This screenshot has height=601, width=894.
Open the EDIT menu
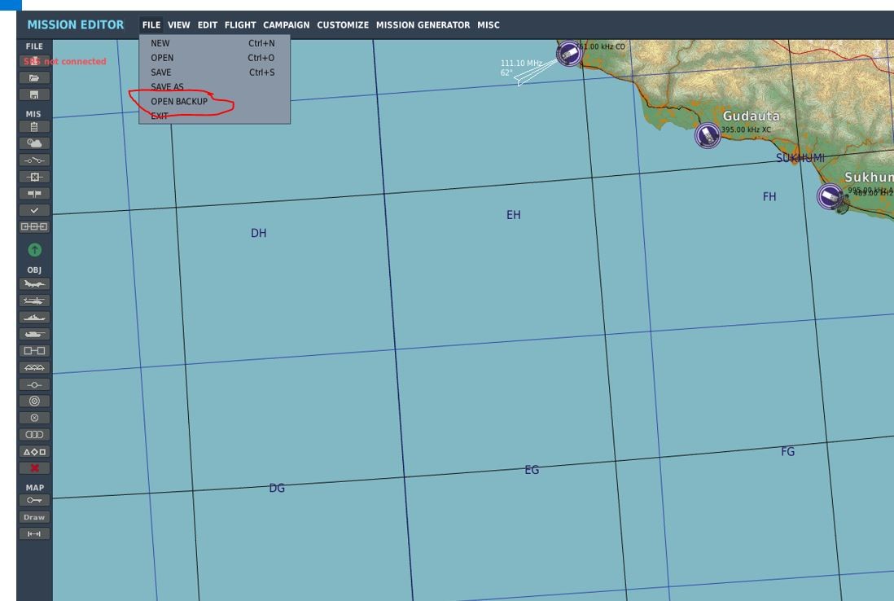pos(208,25)
